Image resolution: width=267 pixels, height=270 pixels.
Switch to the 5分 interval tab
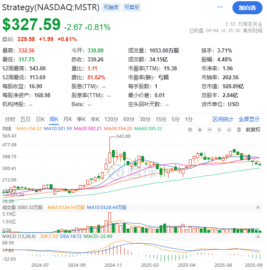[x=175, y=119]
